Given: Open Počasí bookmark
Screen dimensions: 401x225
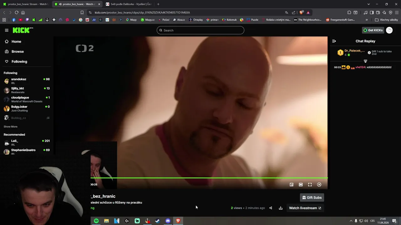Looking at the screenshot, I should pyautogui.click(x=164, y=20).
